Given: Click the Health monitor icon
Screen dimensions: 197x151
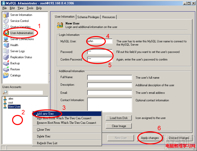Looking at the screenshot, I should pos(6,45).
